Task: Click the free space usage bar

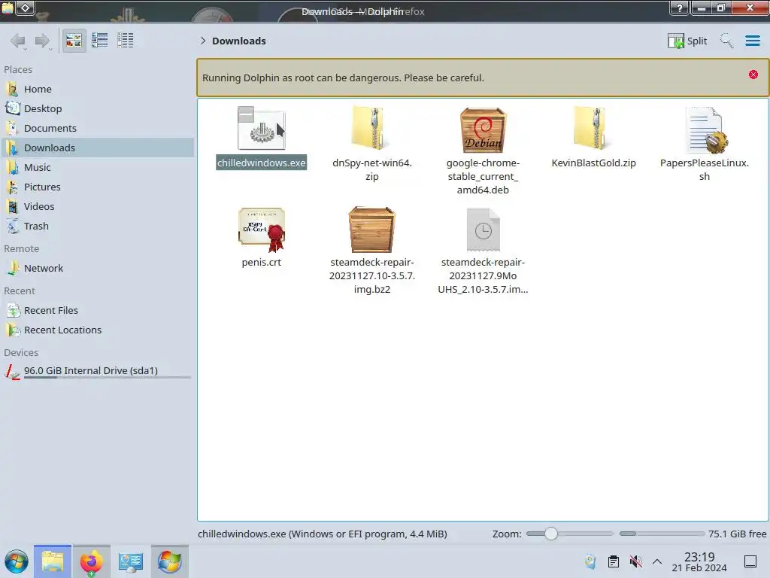Action: coord(662,534)
